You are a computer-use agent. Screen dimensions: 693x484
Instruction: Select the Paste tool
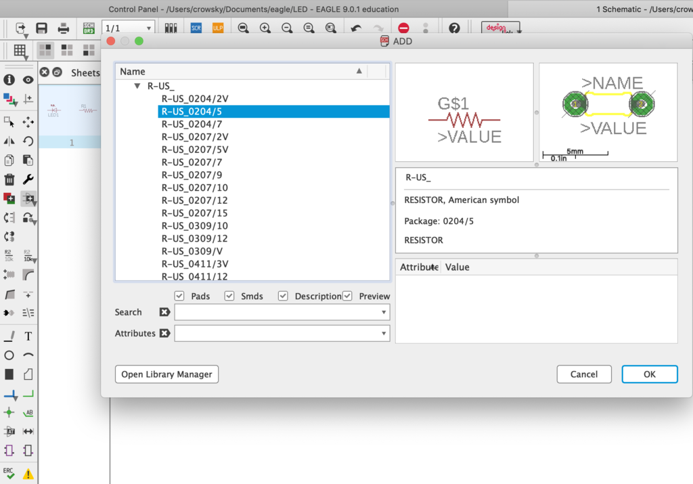[x=28, y=160]
